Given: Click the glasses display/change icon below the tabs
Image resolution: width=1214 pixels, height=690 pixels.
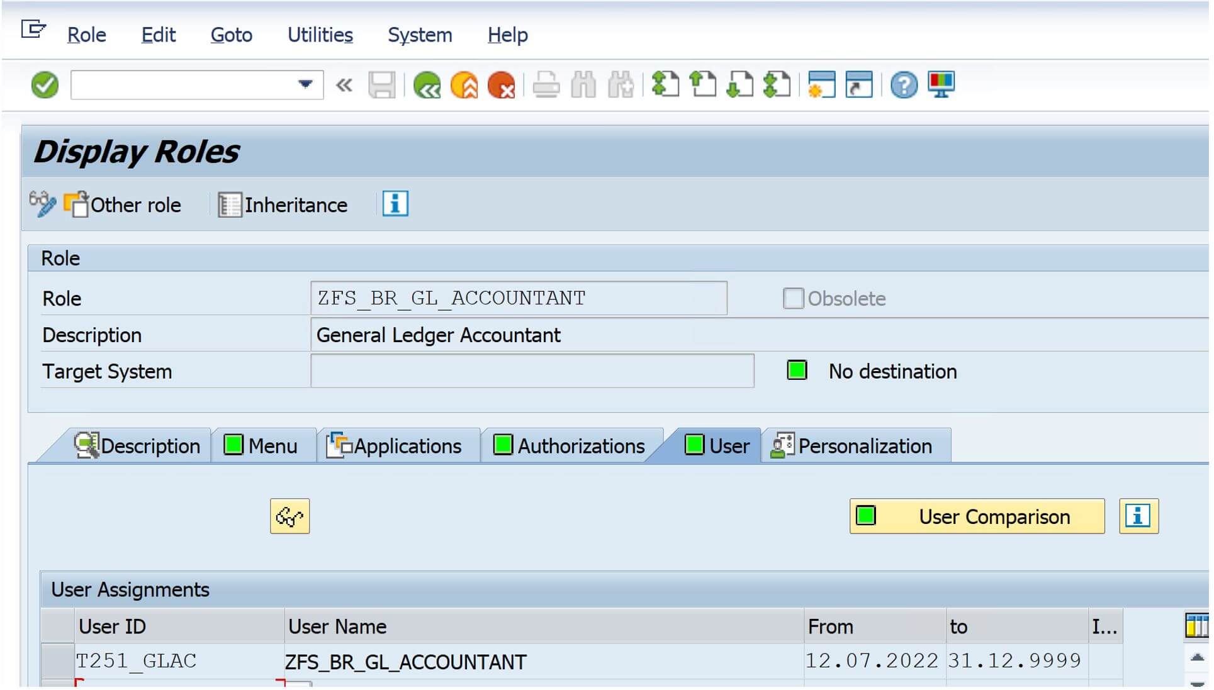Looking at the screenshot, I should click(x=289, y=516).
